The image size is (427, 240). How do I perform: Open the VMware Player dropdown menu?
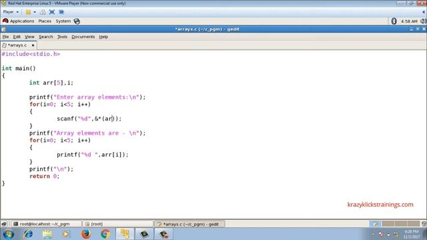tap(11, 12)
